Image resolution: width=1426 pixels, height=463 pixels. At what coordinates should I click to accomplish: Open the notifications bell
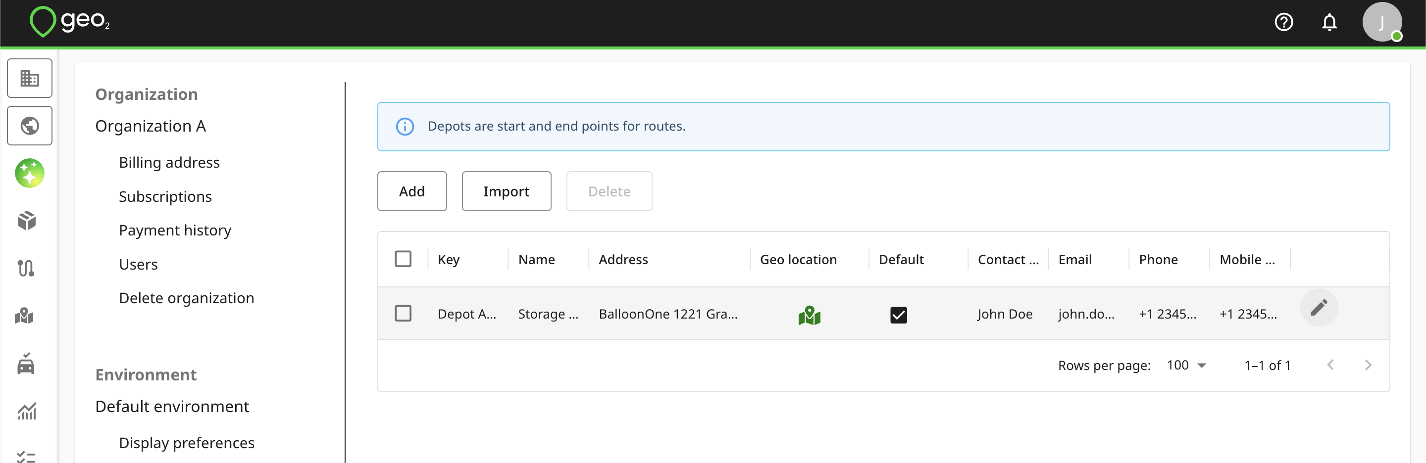coord(1329,22)
